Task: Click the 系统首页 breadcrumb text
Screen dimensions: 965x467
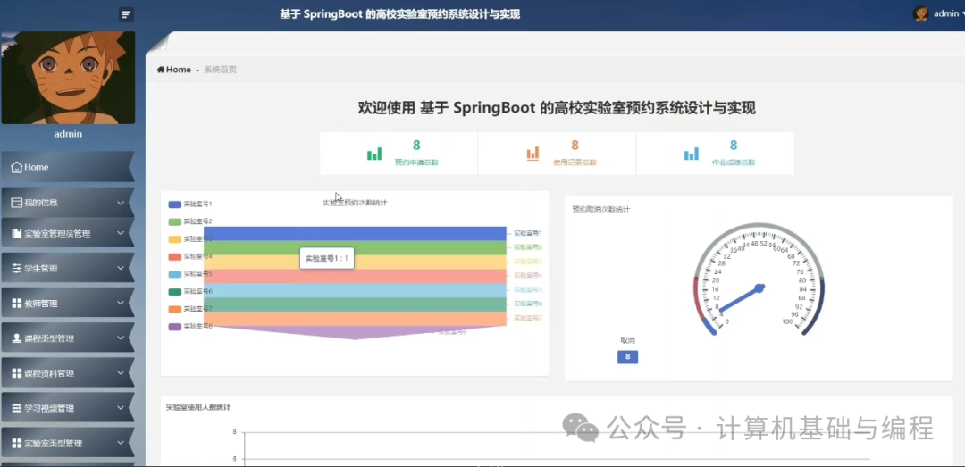Action: coord(221,70)
